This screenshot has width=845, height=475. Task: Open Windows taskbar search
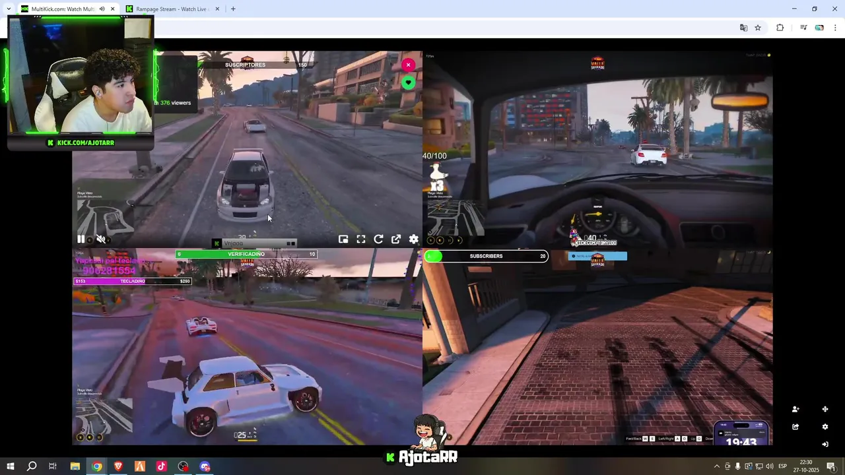tap(31, 466)
